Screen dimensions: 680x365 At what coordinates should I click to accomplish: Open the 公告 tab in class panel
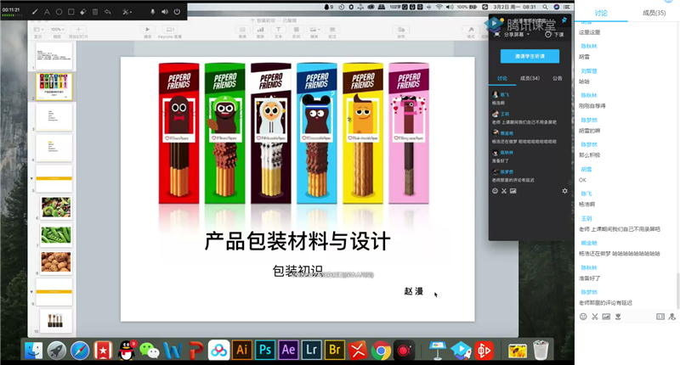[x=557, y=78]
